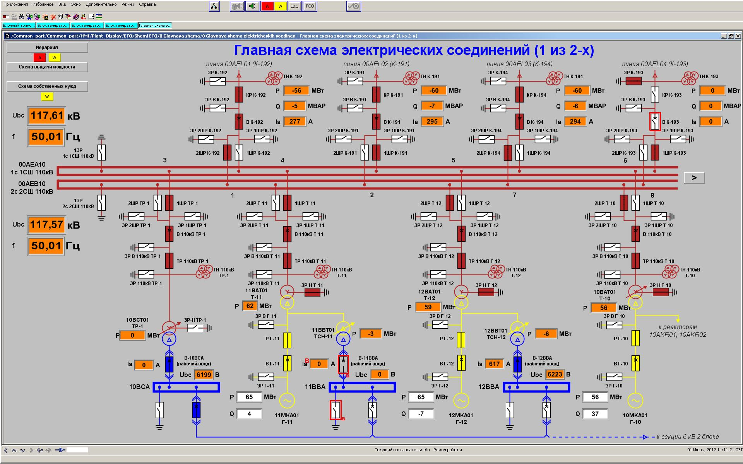Click the status bar input field
Image resolution: width=743 pixels, height=464 pixels.
[77, 450]
